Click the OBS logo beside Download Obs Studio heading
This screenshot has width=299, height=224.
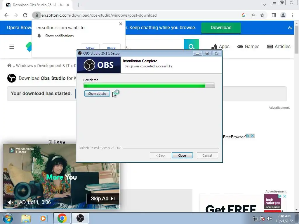click(x=12, y=78)
